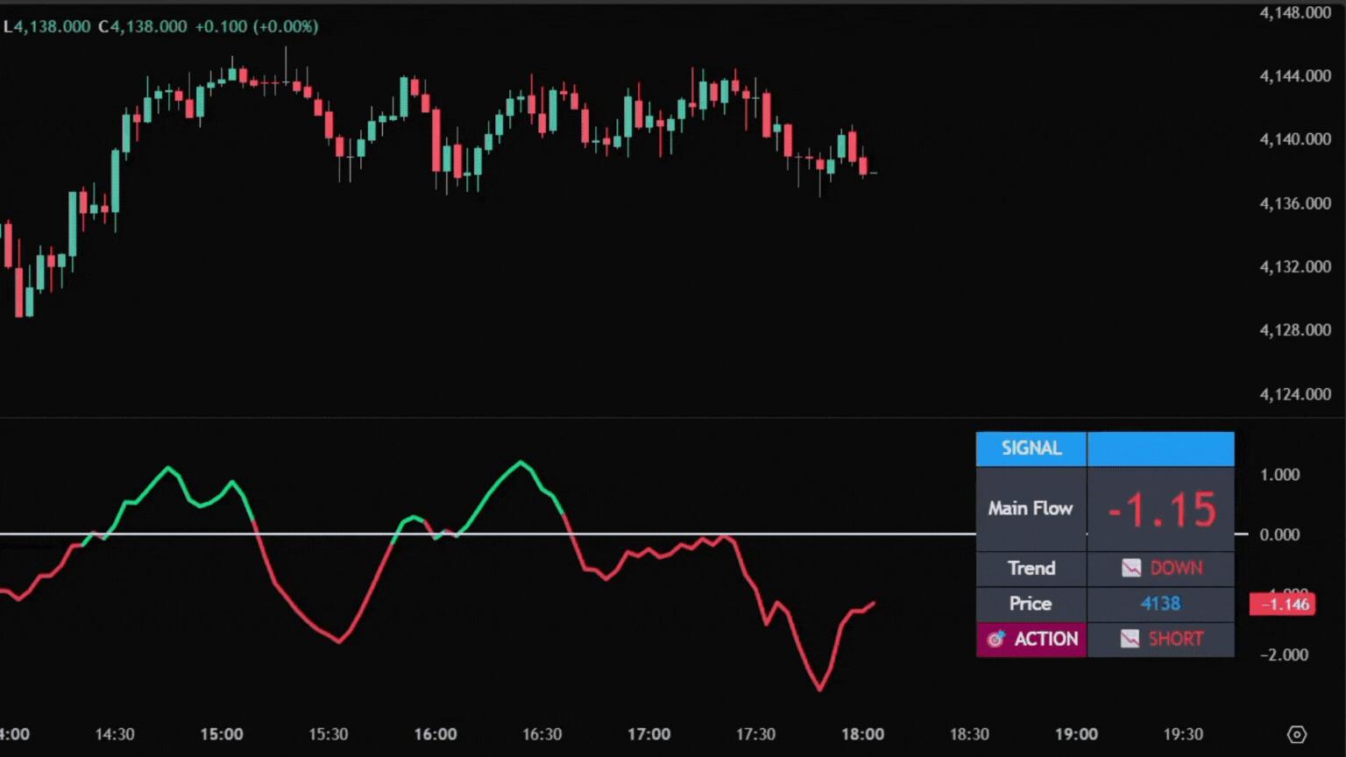Open chart settings gear icon
Screen dimensions: 1346x757
tap(1297, 734)
